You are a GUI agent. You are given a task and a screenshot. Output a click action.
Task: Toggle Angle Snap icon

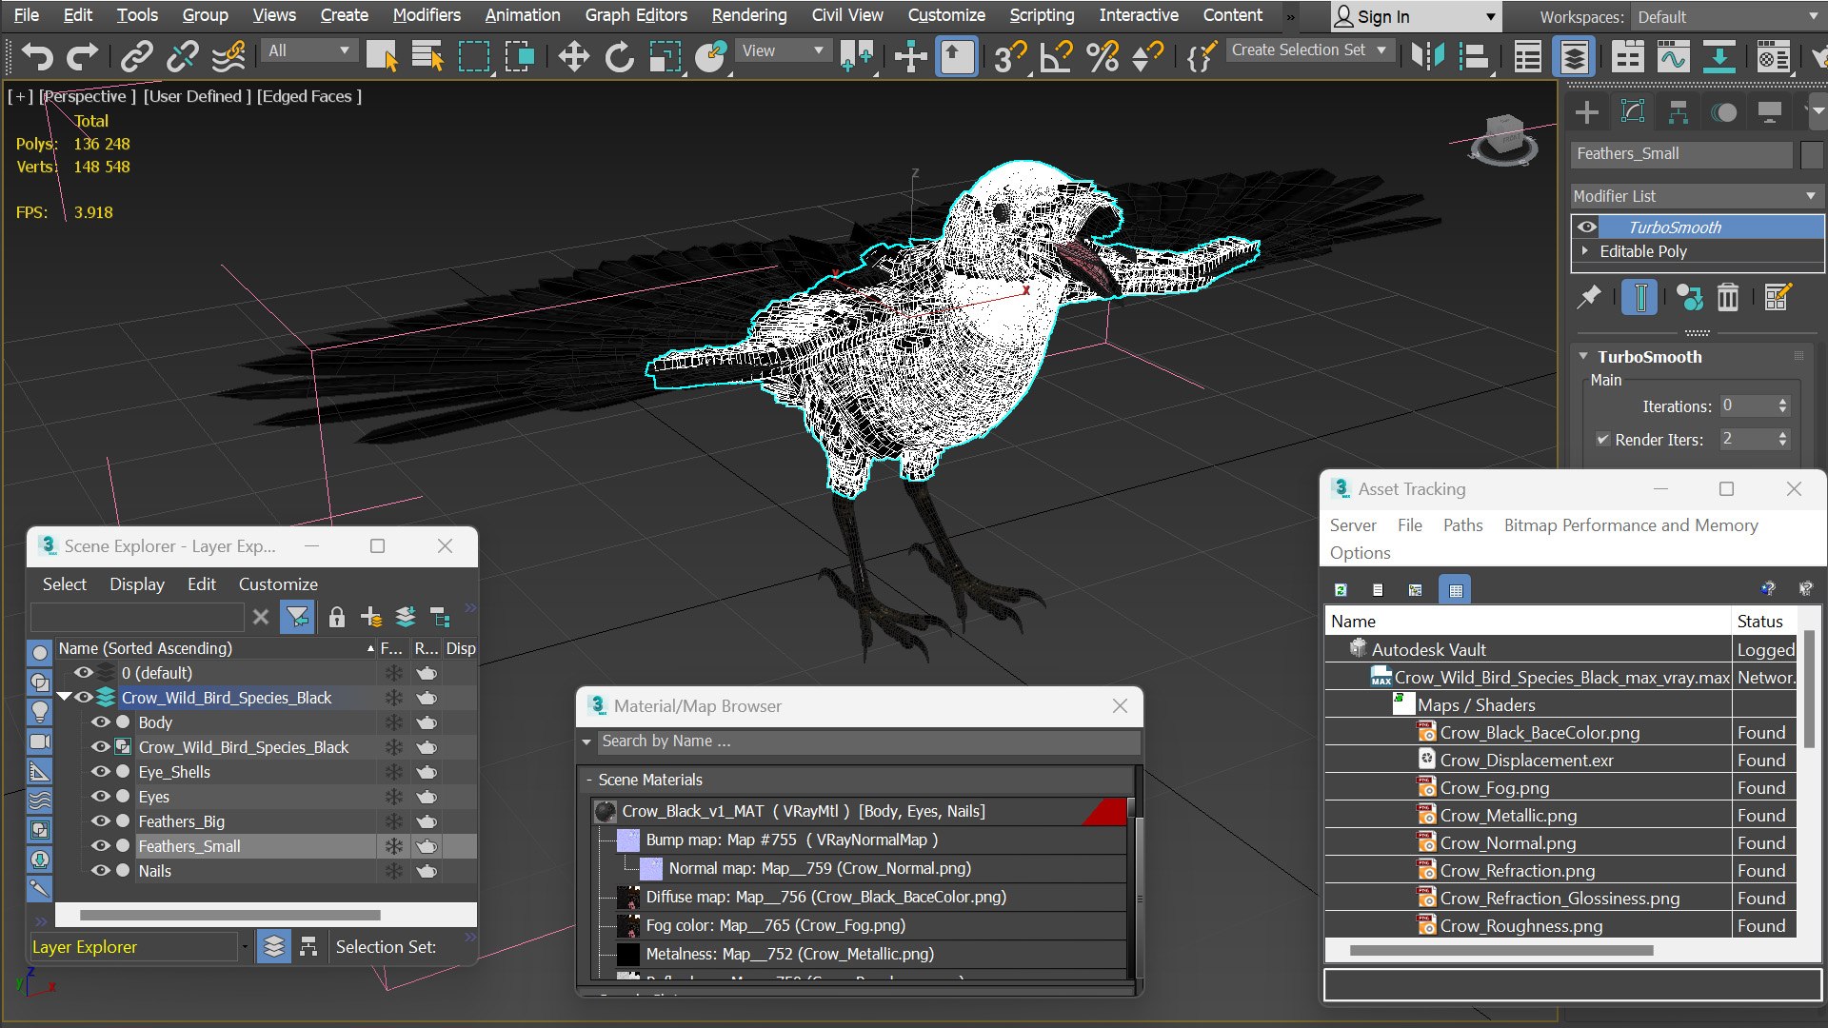click(1056, 56)
